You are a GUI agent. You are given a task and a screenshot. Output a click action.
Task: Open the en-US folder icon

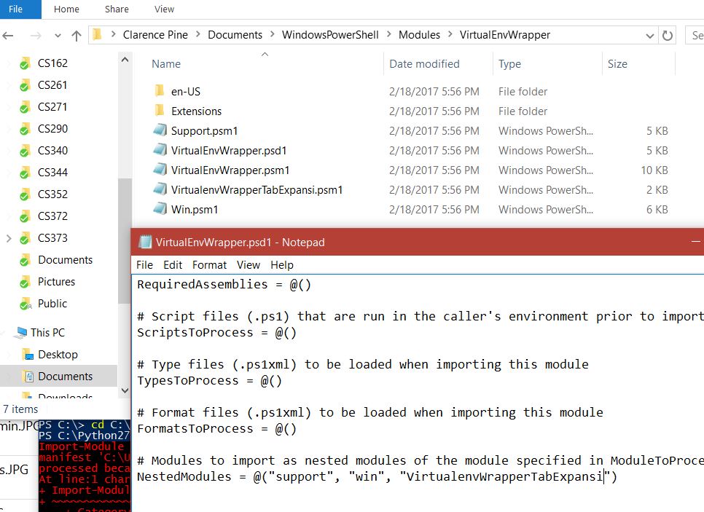tap(160, 92)
